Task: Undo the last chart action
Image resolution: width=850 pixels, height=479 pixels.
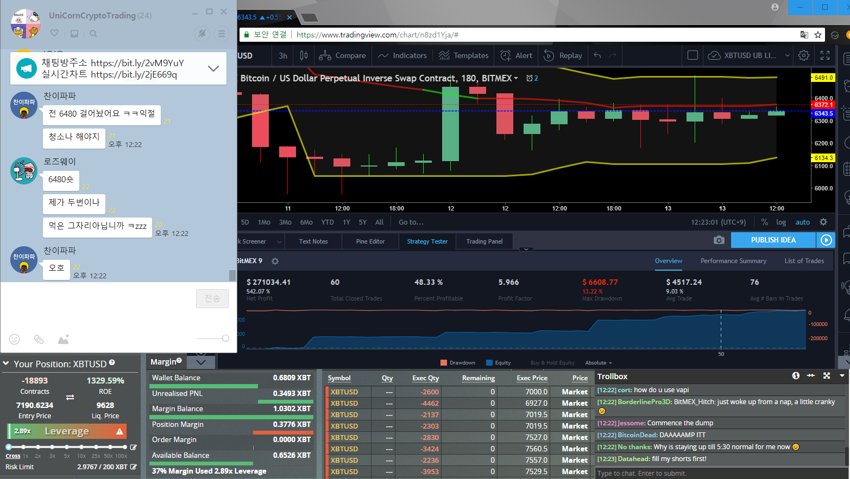Action: [x=597, y=55]
